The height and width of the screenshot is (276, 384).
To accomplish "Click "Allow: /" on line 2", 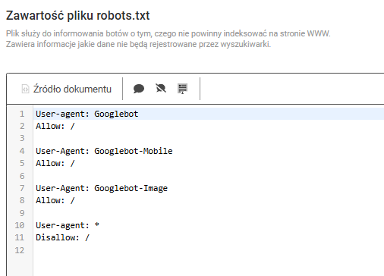I will pos(55,126).
